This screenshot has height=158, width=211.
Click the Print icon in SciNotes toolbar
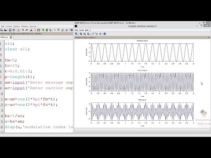(x=18, y=30)
